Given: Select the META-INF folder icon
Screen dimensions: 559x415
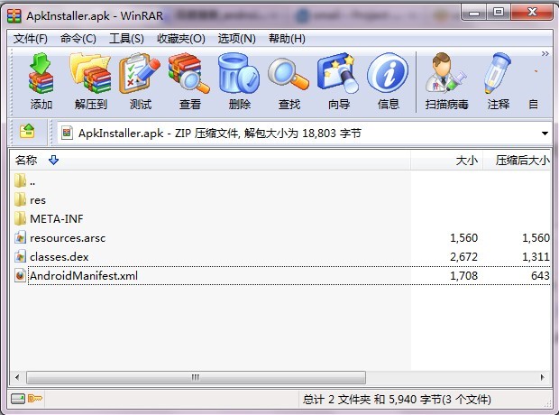Looking at the screenshot, I should point(21,218).
